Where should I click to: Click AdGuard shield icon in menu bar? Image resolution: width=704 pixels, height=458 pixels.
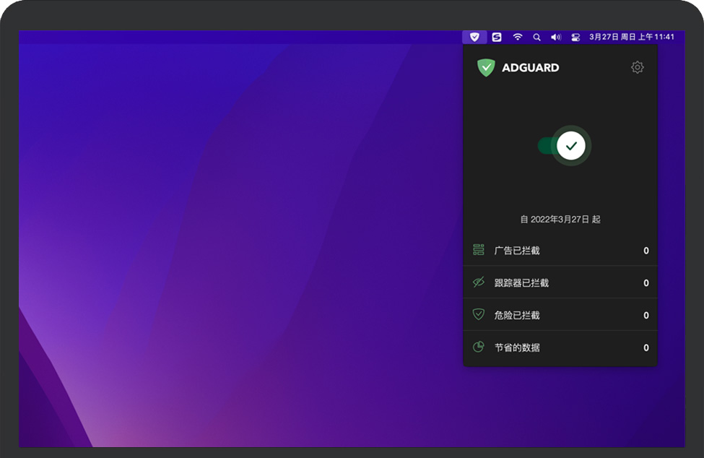pyautogui.click(x=474, y=37)
